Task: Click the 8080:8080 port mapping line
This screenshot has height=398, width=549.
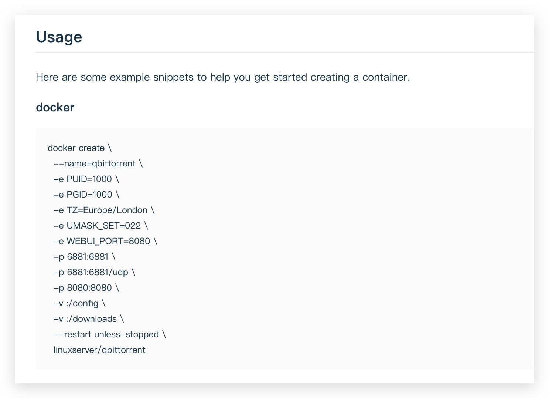Action: point(86,288)
